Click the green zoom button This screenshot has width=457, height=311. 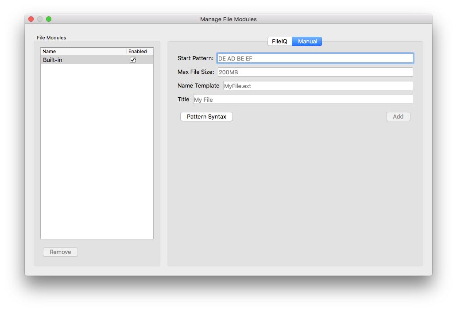coord(49,19)
